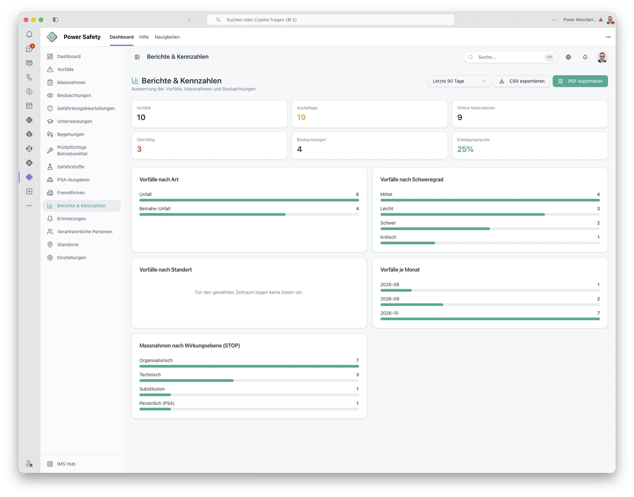Go to Beobachtungen in sidebar
Image resolution: width=634 pixels, height=497 pixels.
82,95
